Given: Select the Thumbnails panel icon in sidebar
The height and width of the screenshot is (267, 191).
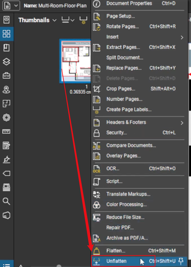Looking at the screenshot, I should (x=6, y=34).
